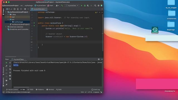Select the myJavaClass tab in Run panel
Image resolution: width=178 pixels, height=100 pixels.
pyautogui.click(x=18, y=59)
